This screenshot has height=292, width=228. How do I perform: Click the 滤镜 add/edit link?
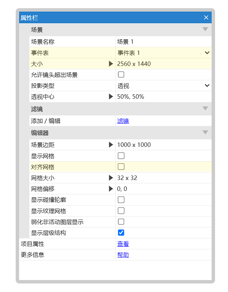pos(123,121)
